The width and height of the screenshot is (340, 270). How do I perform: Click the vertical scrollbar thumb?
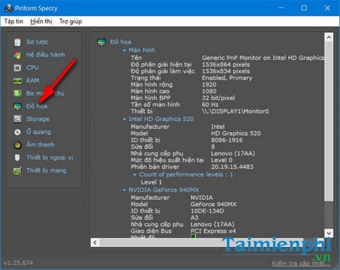328,121
